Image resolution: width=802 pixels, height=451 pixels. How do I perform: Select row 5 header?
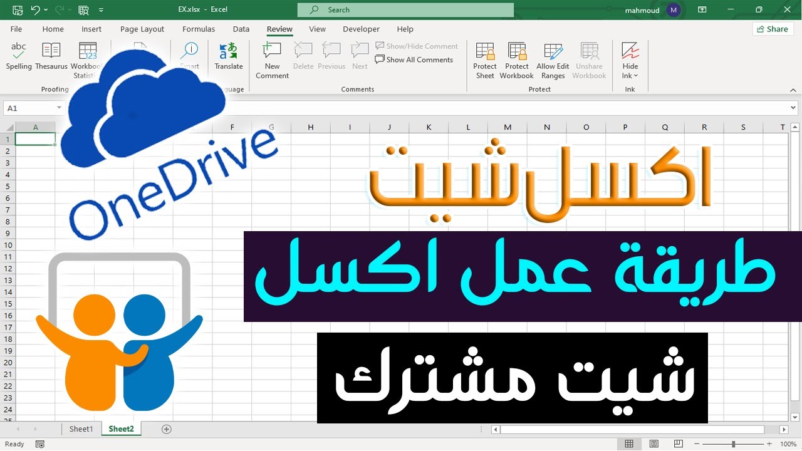click(8, 186)
